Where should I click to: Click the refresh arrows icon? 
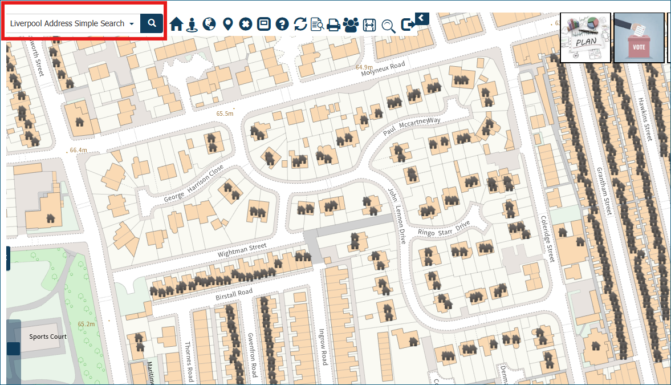[300, 24]
